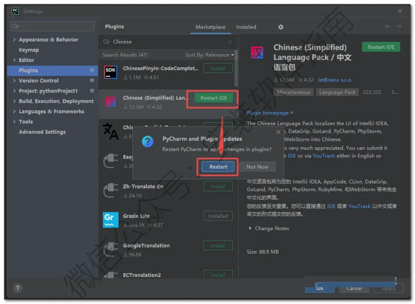The height and width of the screenshot is (304, 415).
Task: Click the plugins settings gear icon
Action: (x=281, y=27)
